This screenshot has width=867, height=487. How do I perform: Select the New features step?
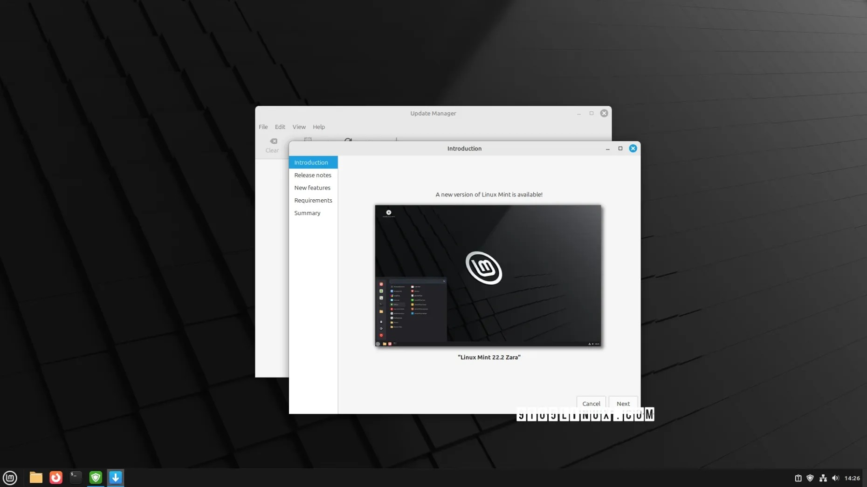pyautogui.click(x=312, y=188)
